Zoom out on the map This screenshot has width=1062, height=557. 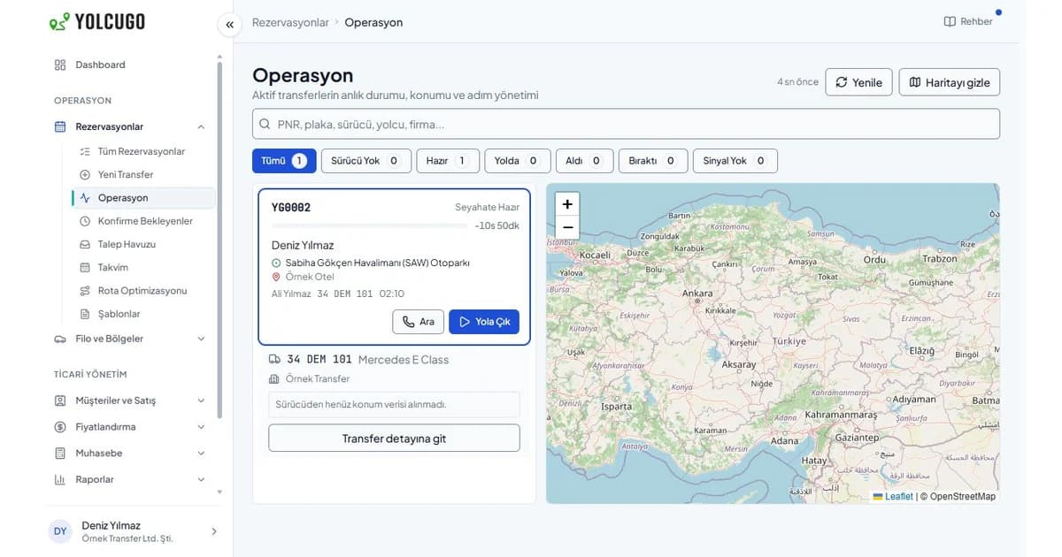click(567, 227)
